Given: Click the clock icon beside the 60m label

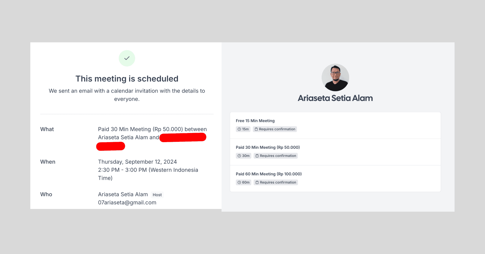Looking at the screenshot, I should click(239, 183).
